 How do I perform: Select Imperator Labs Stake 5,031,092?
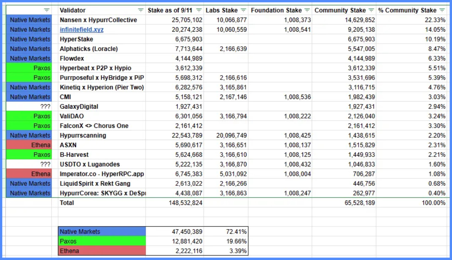[x=226, y=174]
